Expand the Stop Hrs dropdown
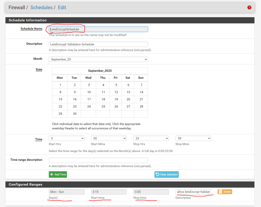Image resolution: width=261 pixels, height=207 pixels. (151, 138)
